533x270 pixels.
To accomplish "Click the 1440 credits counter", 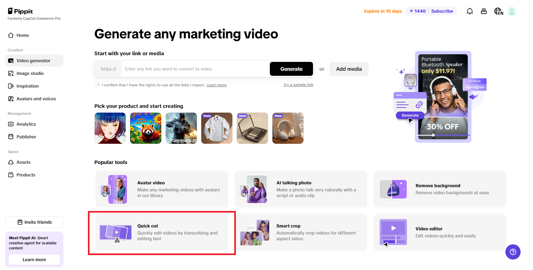I will (x=417, y=11).
